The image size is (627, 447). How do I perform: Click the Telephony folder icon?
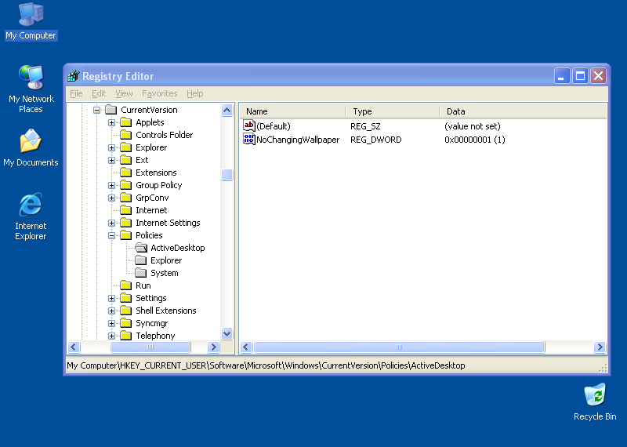pyautogui.click(x=125, y=336)
